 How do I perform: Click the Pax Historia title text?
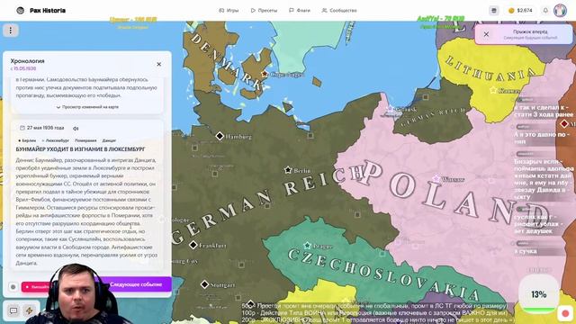point(48,10)
